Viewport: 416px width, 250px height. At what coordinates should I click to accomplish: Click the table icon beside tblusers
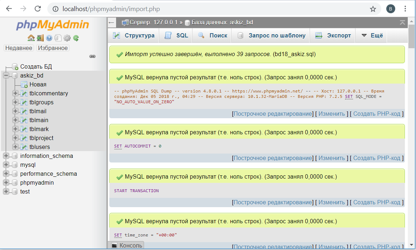[24, 147]
